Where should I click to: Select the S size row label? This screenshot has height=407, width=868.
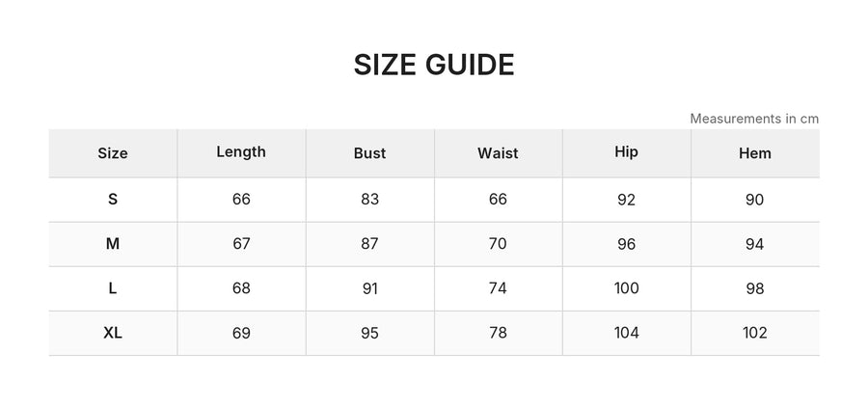click(113, 200)
